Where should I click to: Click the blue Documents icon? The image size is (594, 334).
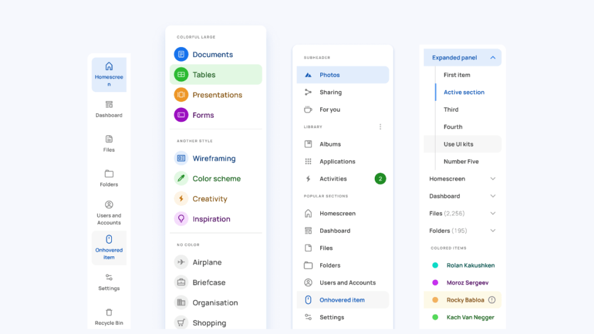(x=181, y=55)
